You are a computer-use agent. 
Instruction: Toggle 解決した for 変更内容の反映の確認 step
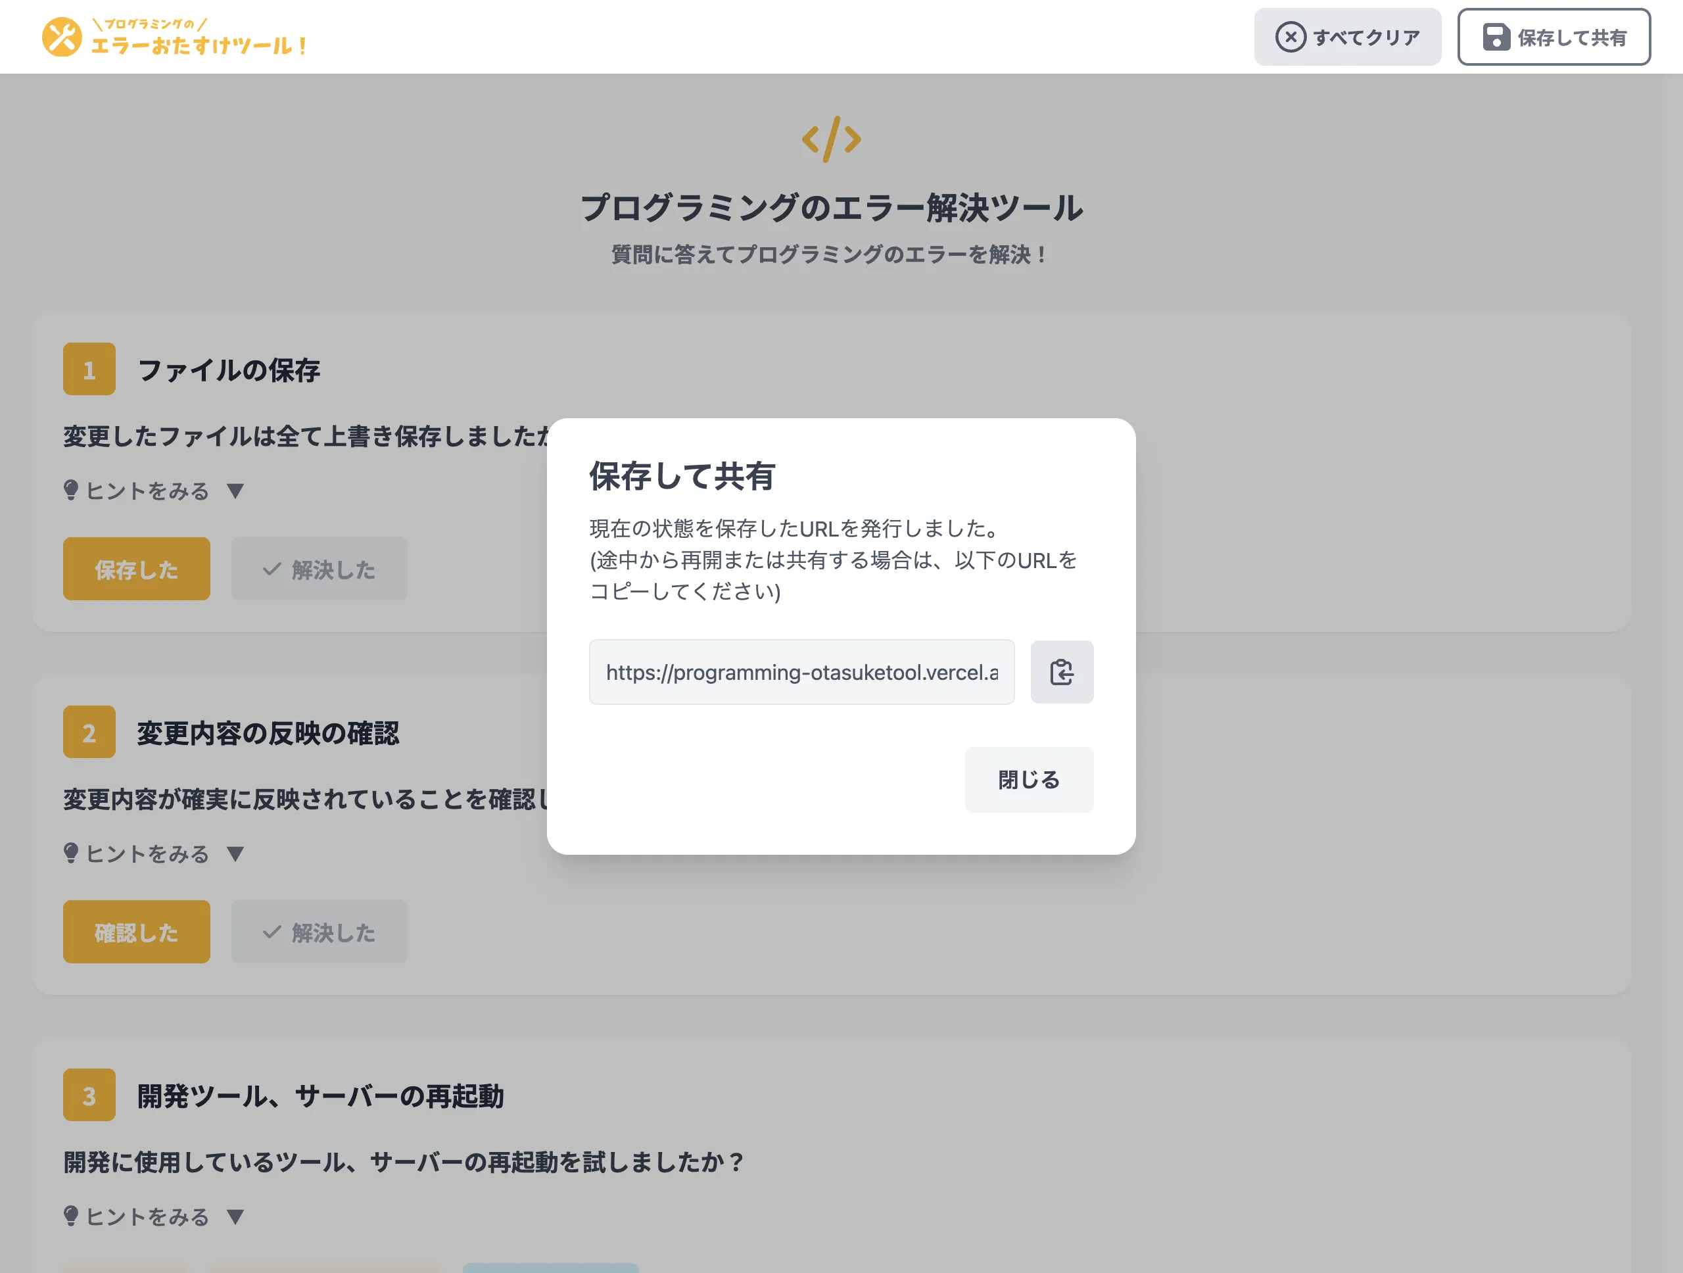click(319, 931)
